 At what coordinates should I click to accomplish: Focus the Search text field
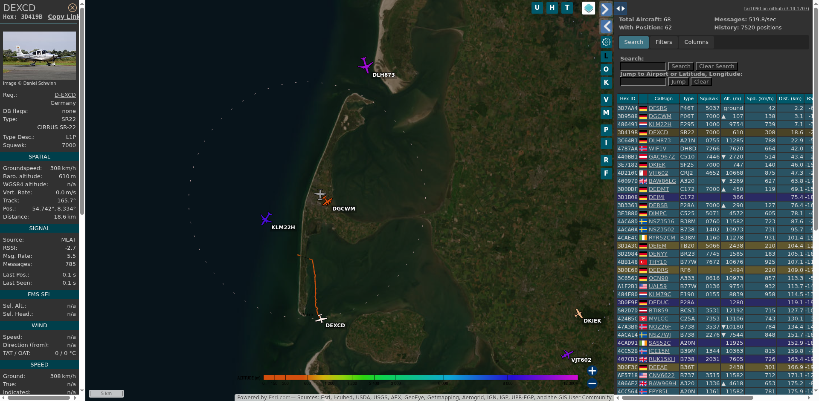[643, 66]
